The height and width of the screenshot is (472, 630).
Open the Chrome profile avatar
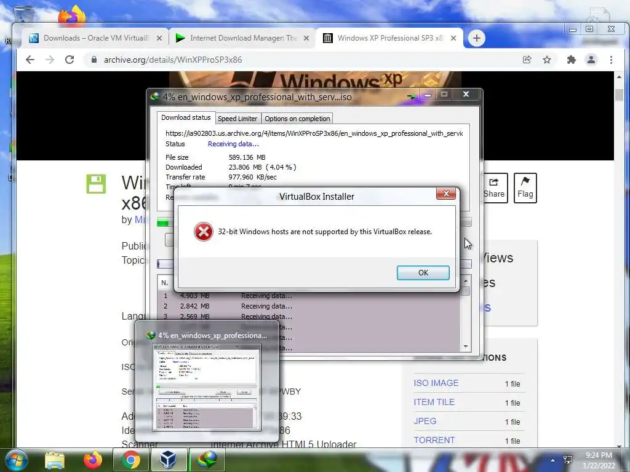591,60
